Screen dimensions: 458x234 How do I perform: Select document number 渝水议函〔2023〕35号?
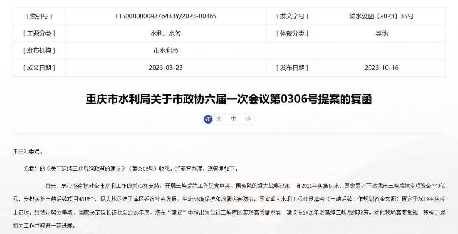(x=381, y=16)
